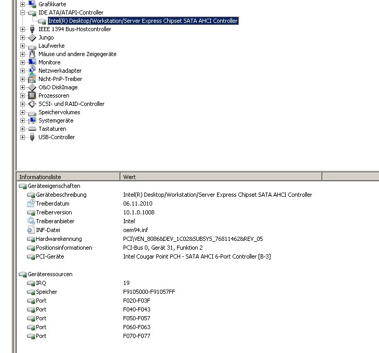Expand the O&O DiskImage node
This screenshot has width=379, height=353.
tap(22, 87)
